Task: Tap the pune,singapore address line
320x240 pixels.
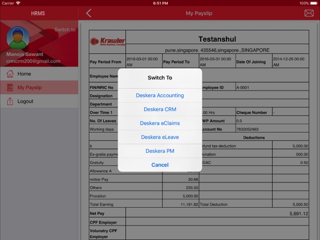Action: (217, 50)
